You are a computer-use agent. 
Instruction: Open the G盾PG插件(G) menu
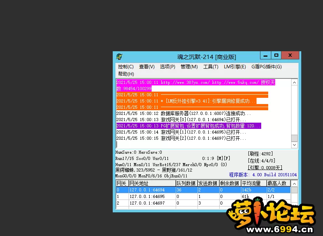coord(266,67)
